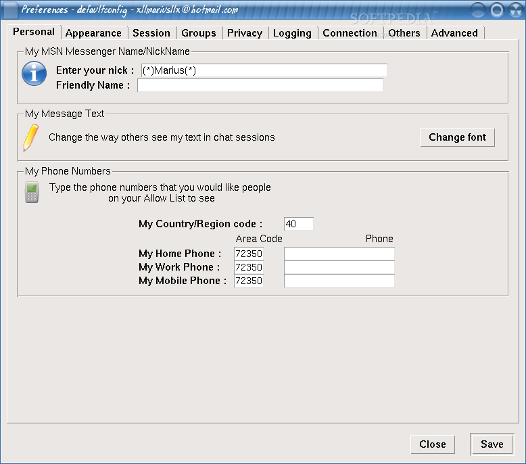Image resolution: width=526 pixels, height=464 pixels.
Task: Click the 'Enter your nick :' label
Action: click(95, 70)
